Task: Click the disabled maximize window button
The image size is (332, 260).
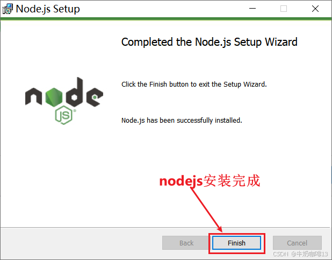Action: point(284,9)
